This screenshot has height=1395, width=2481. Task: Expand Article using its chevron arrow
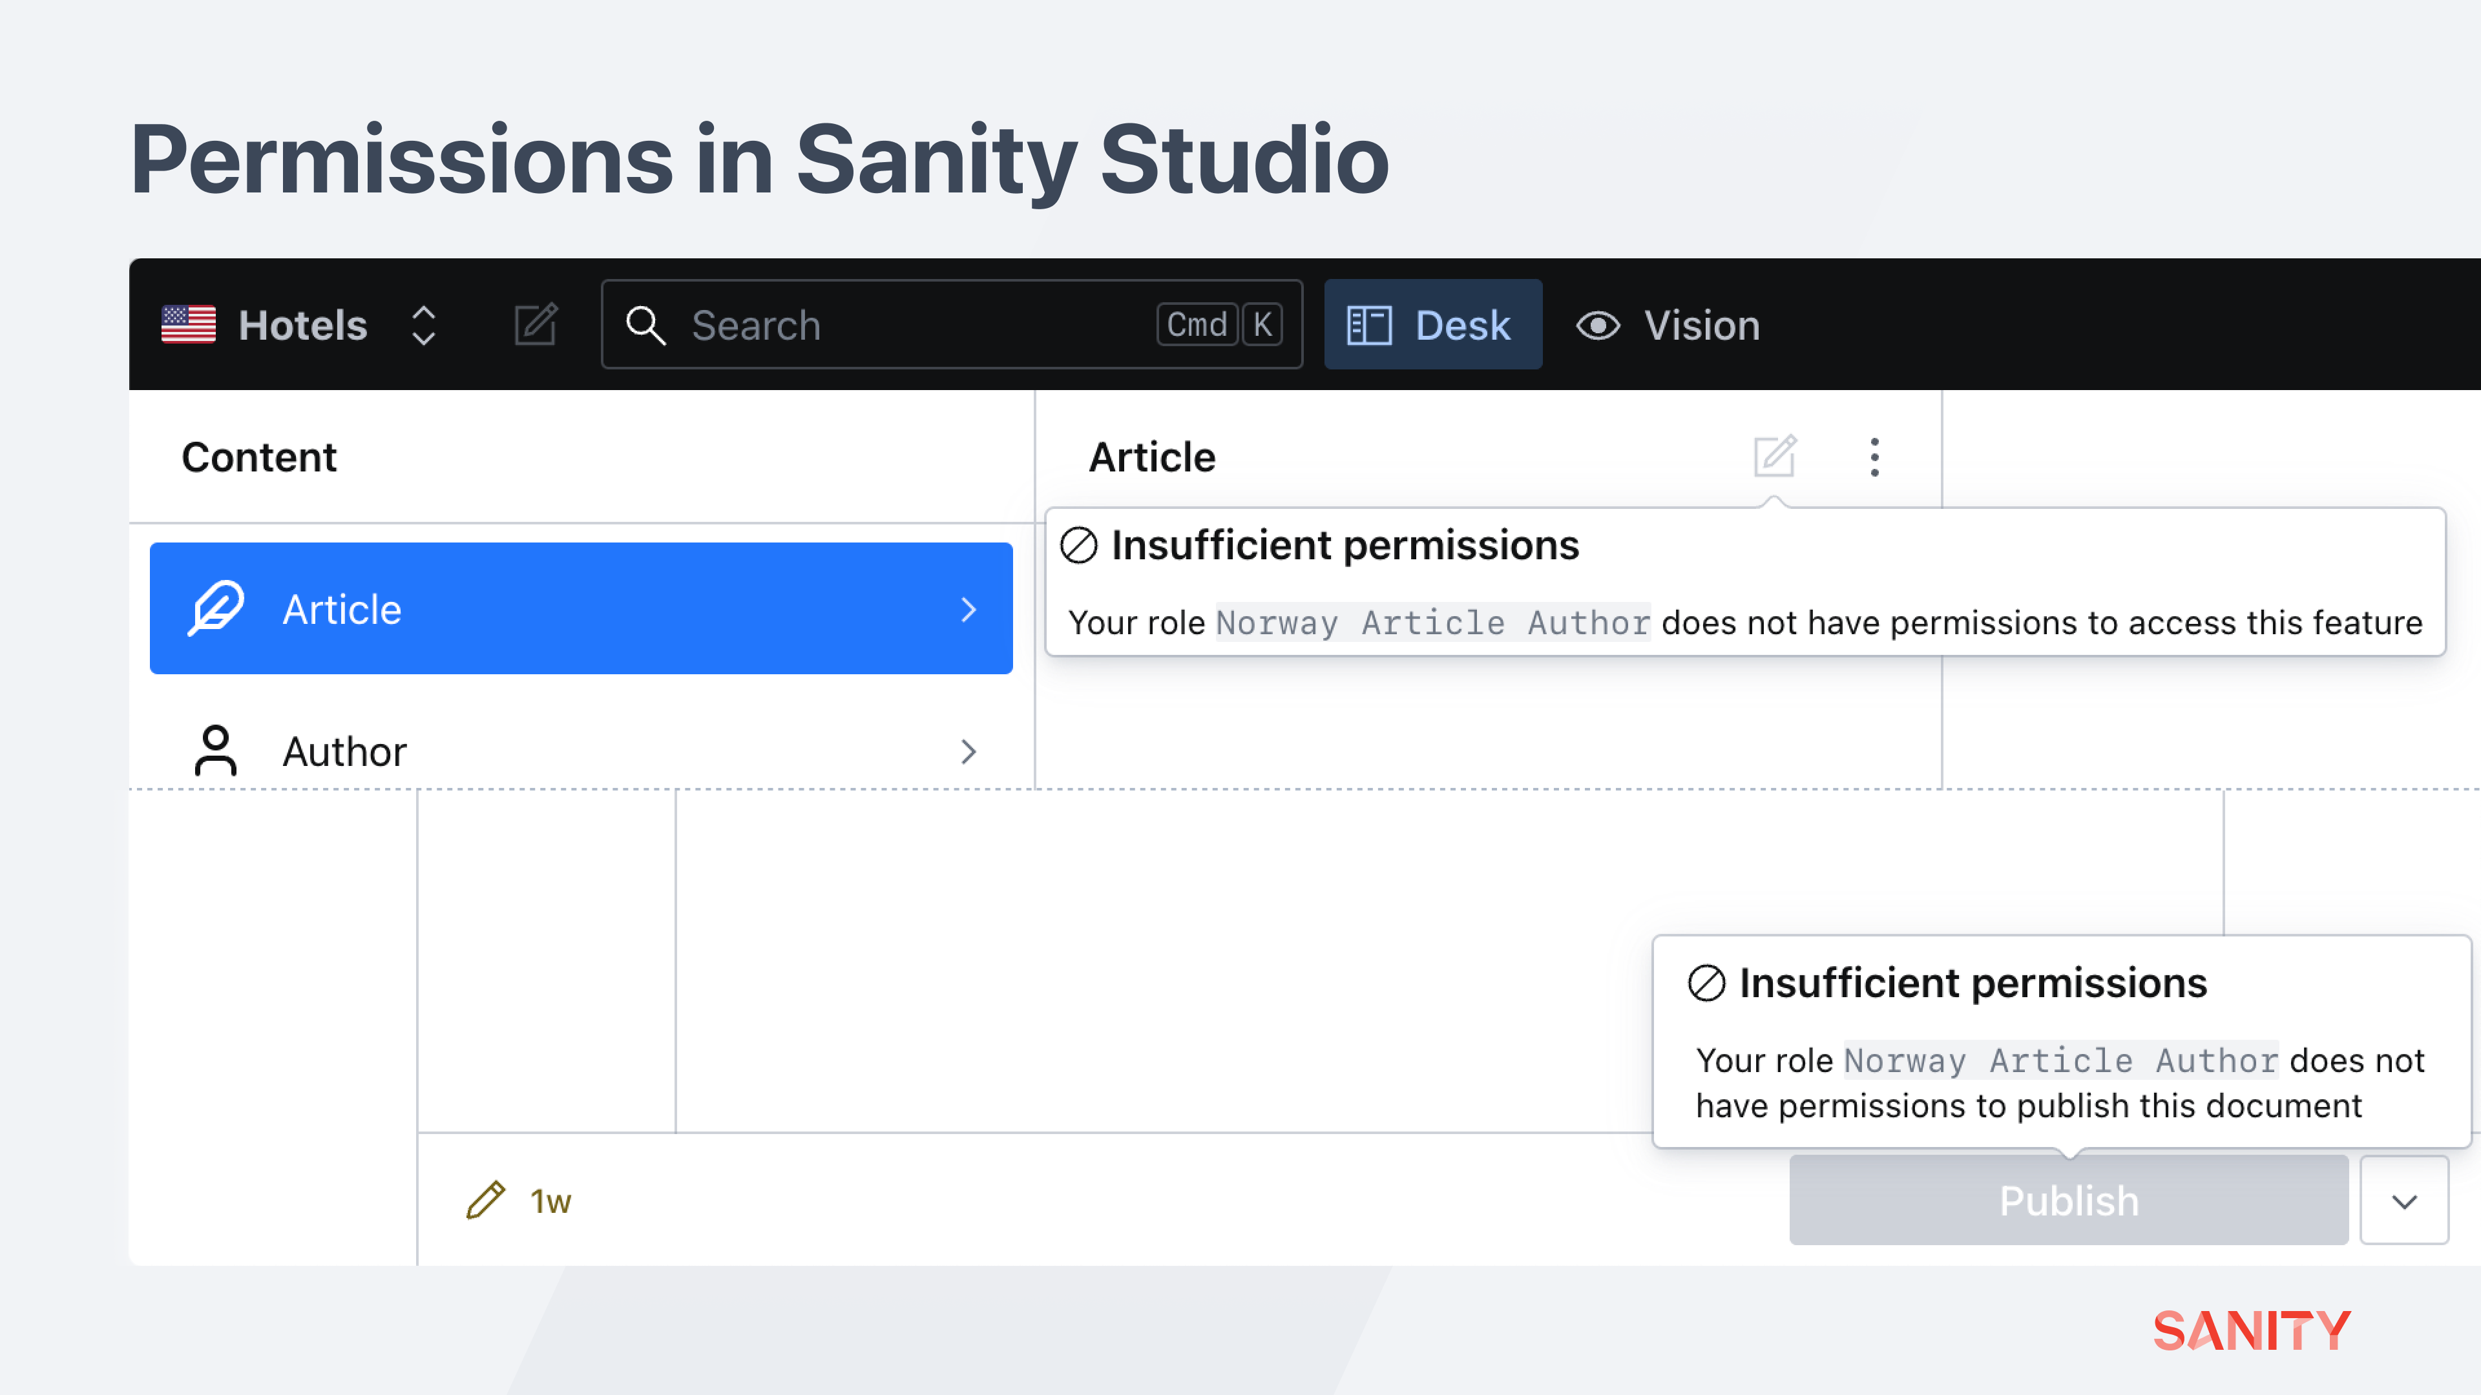[x=968, y=608]
